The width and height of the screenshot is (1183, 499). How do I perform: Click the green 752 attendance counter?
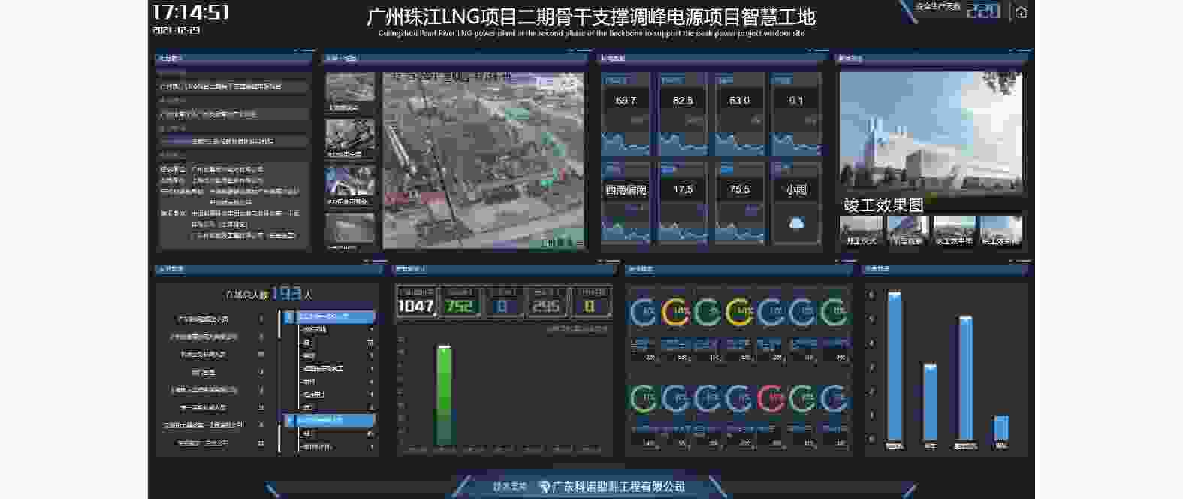coord(459,301)
